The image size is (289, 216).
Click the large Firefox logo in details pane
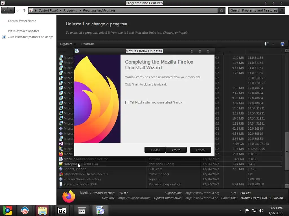point(69,196)
